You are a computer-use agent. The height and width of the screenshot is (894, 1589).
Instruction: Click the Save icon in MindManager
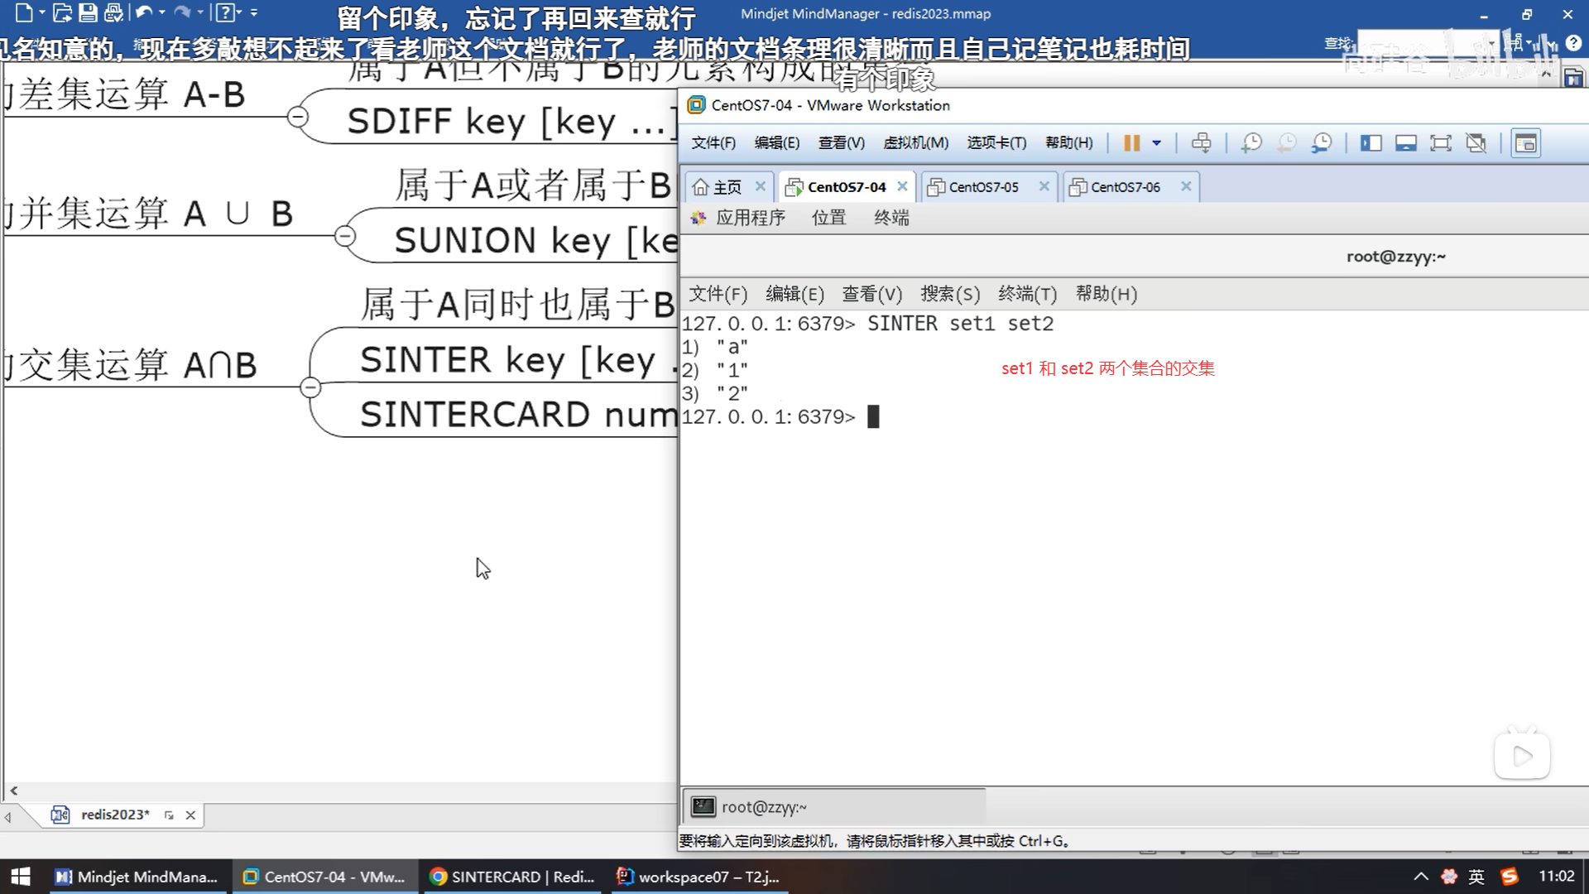(x=88, y=13)
